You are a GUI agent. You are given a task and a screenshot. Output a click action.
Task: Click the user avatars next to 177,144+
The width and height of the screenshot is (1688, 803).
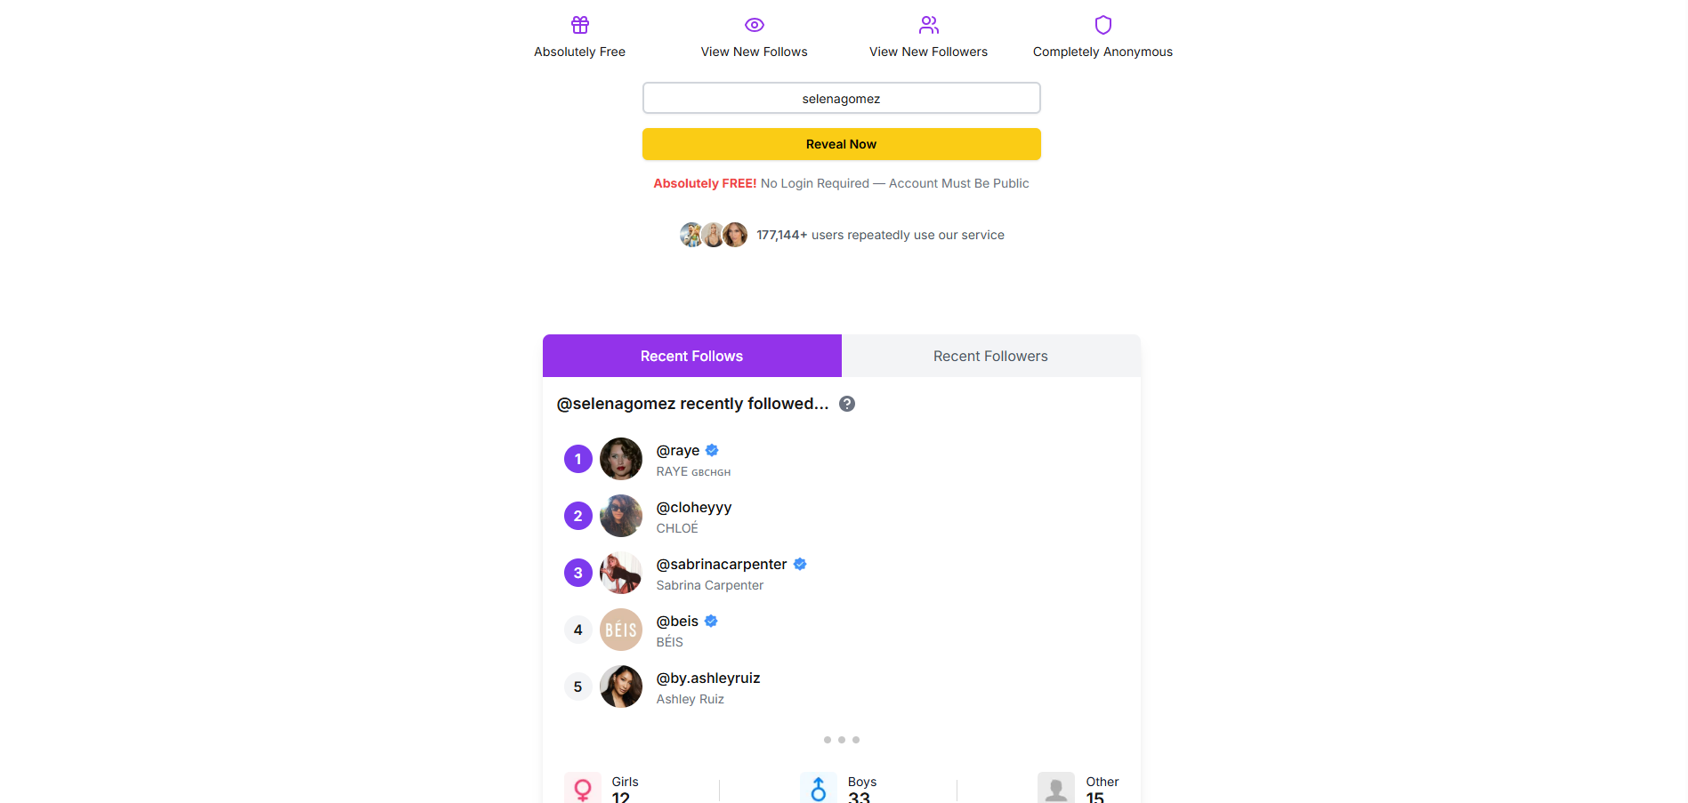714,235
